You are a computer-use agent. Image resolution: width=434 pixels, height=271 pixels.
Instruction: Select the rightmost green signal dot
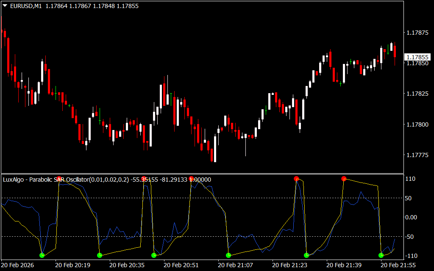(x=381, y=255)
